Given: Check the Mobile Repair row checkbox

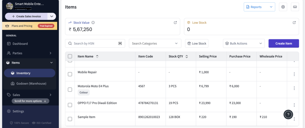Looking at the screenshot, I should 70,74.
